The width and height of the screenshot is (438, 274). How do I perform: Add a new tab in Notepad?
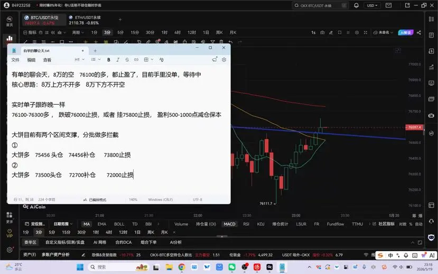(x=95, y=51)
